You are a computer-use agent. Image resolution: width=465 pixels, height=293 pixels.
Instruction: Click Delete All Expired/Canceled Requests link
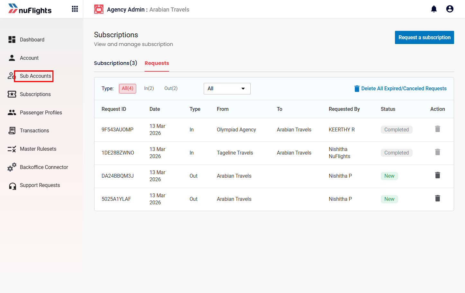pyautogui.click(x=400, y=89)
